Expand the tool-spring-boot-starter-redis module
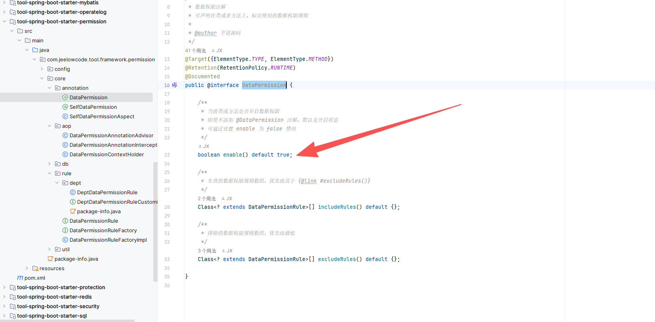Viewport: 655px width, 322px height. click(4, 297)
